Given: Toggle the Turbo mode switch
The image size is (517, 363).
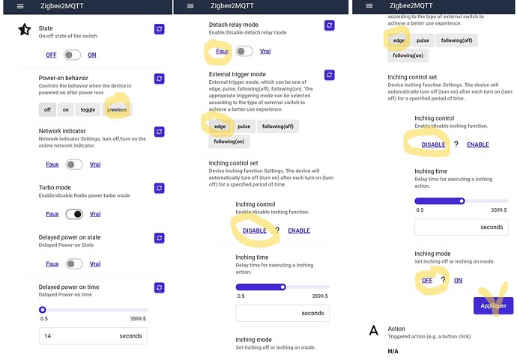Looking at the screenshot, I should [73, 214].
